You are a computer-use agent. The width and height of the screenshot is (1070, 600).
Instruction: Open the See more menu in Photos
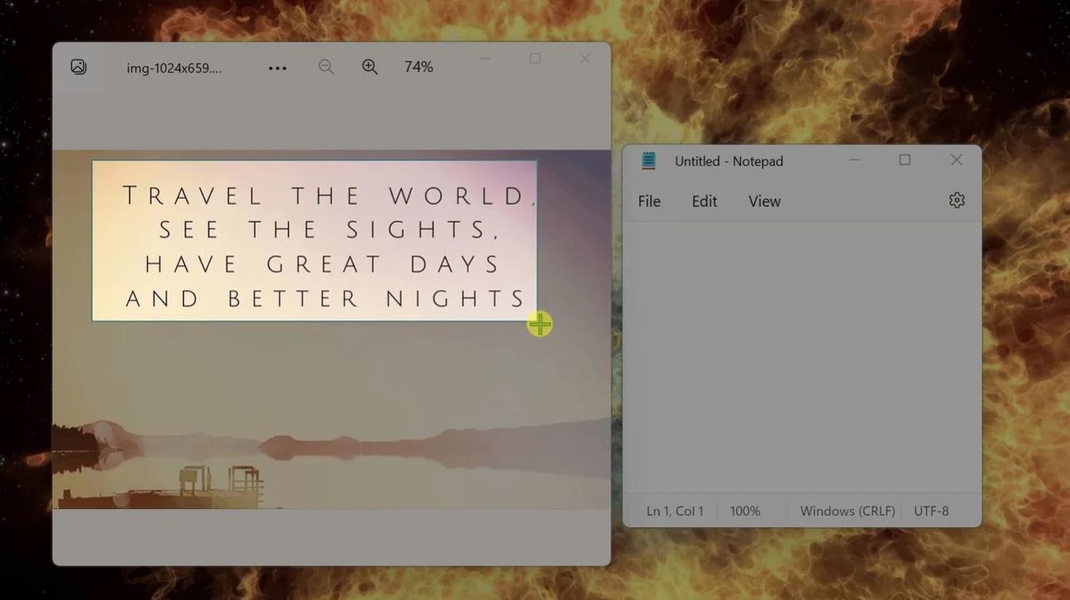tap(278, 67)
